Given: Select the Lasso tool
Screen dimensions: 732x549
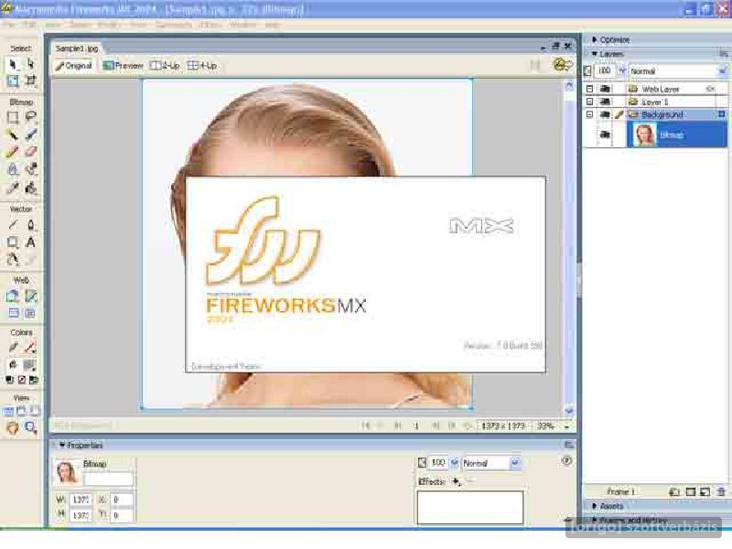Looking at the screenshot, I should tap(30, 117).
